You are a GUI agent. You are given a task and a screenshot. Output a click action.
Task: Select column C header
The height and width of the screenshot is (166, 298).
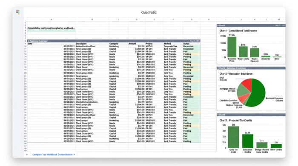pos(118,20)
